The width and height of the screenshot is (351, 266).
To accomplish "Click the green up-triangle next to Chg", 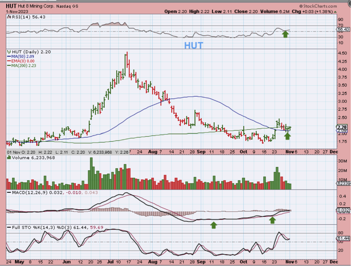I will (335, 12).
